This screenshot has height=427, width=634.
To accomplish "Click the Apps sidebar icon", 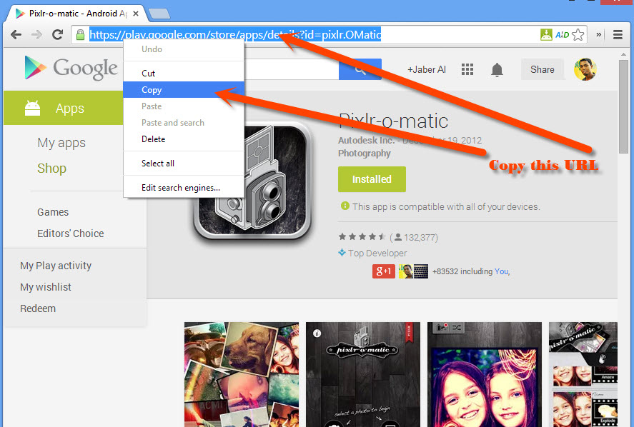I will coord(32,108).
